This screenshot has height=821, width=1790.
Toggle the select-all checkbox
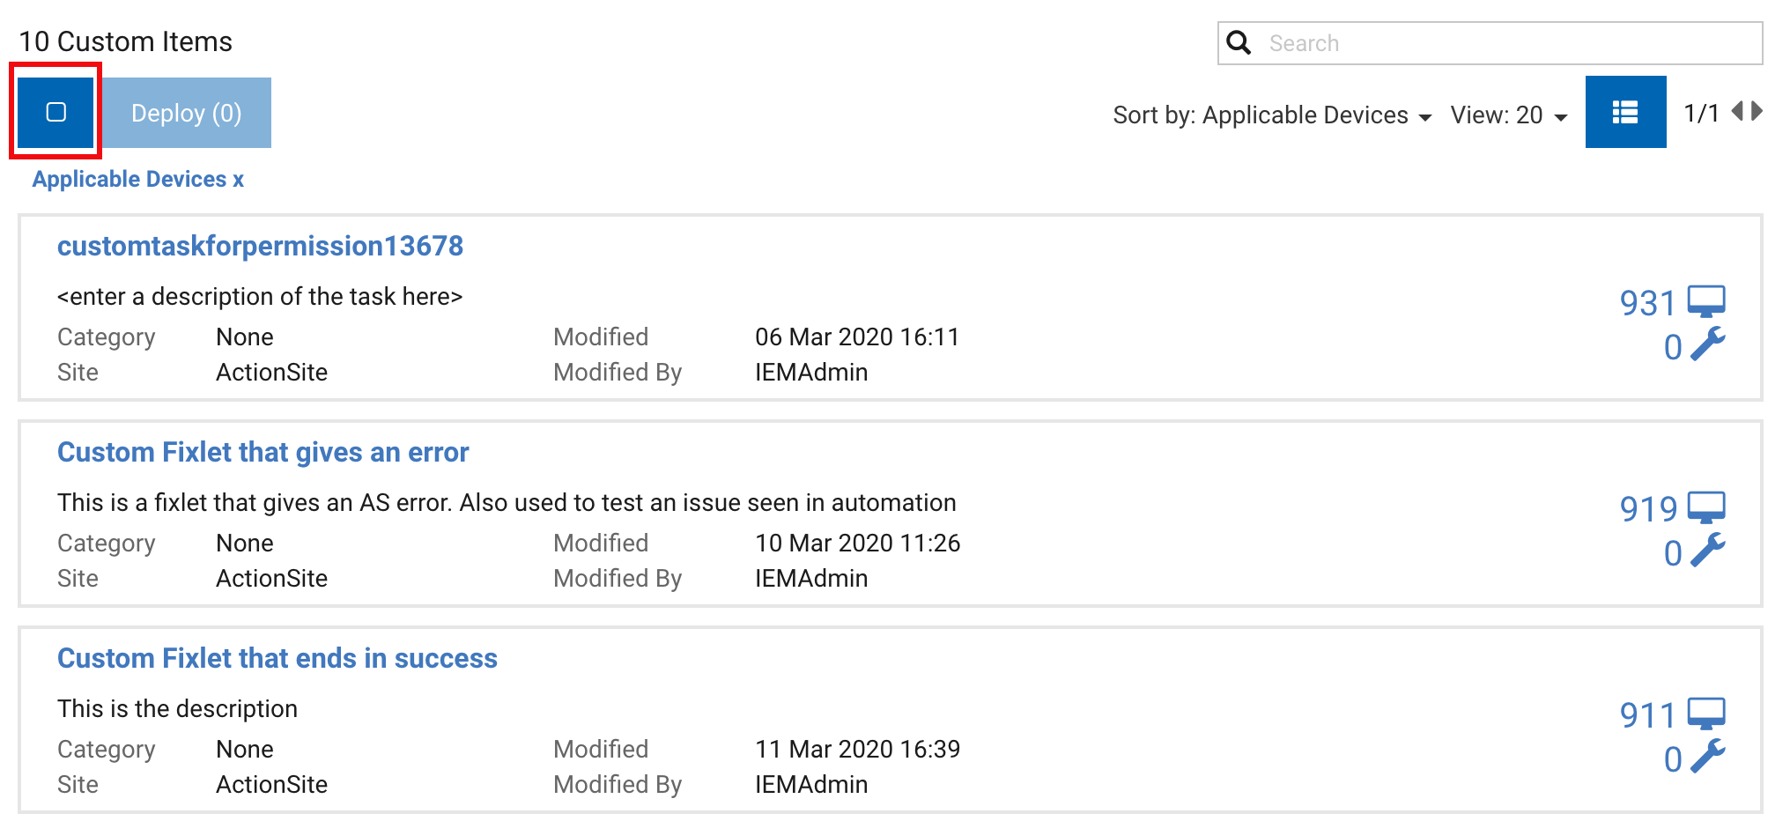[55, 112]
